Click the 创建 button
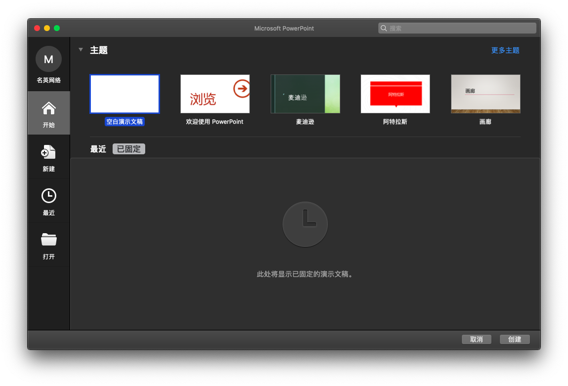 pos(514,339)
